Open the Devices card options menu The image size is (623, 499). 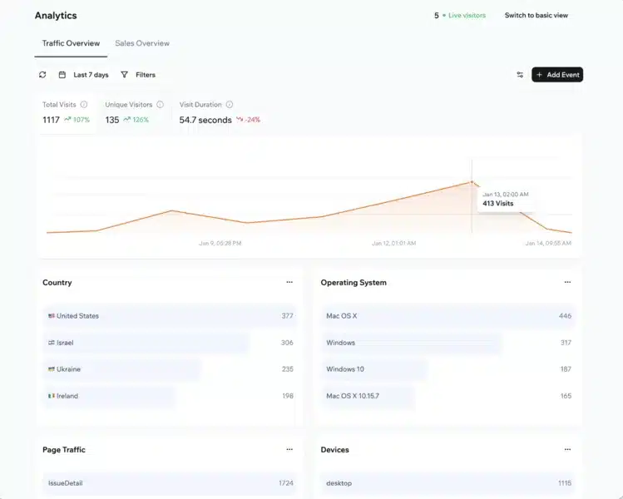click(x=567, y=449)
